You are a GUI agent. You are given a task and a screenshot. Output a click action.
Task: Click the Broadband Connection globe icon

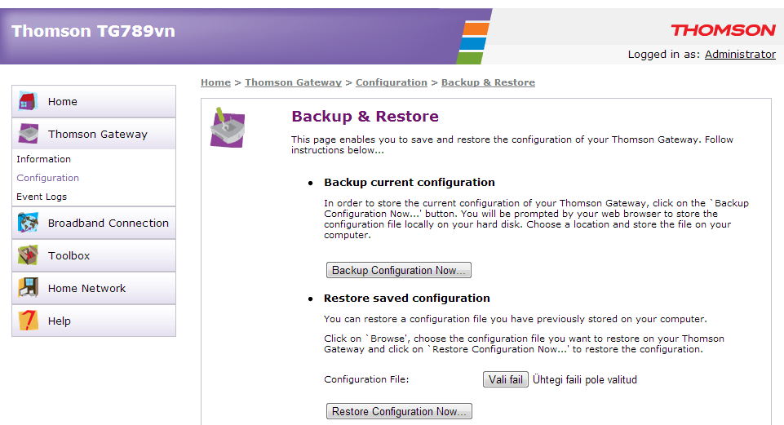pos(28,223)
